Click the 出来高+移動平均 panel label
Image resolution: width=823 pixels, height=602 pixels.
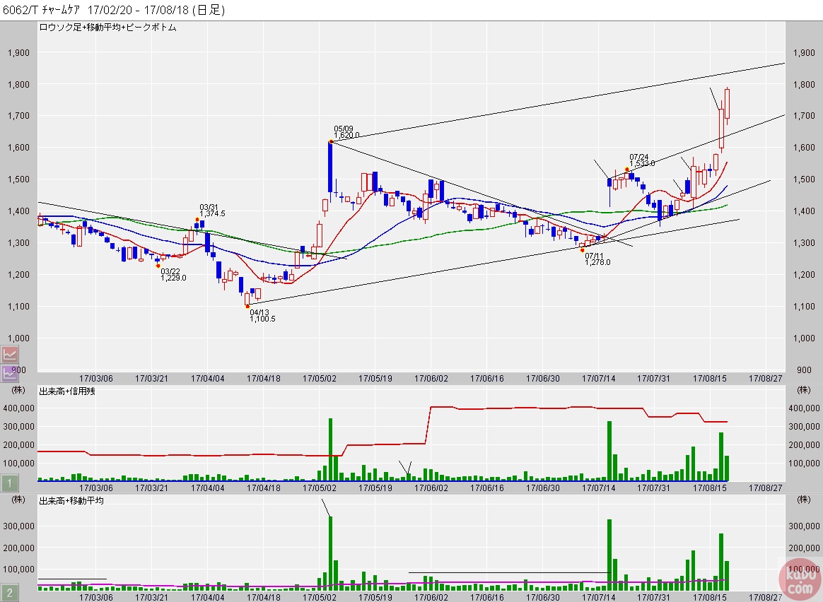71,500
